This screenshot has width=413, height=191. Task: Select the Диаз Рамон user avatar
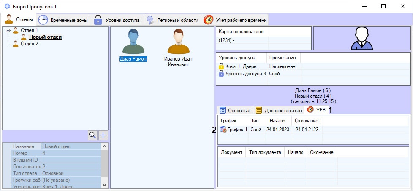click(133, 41)
